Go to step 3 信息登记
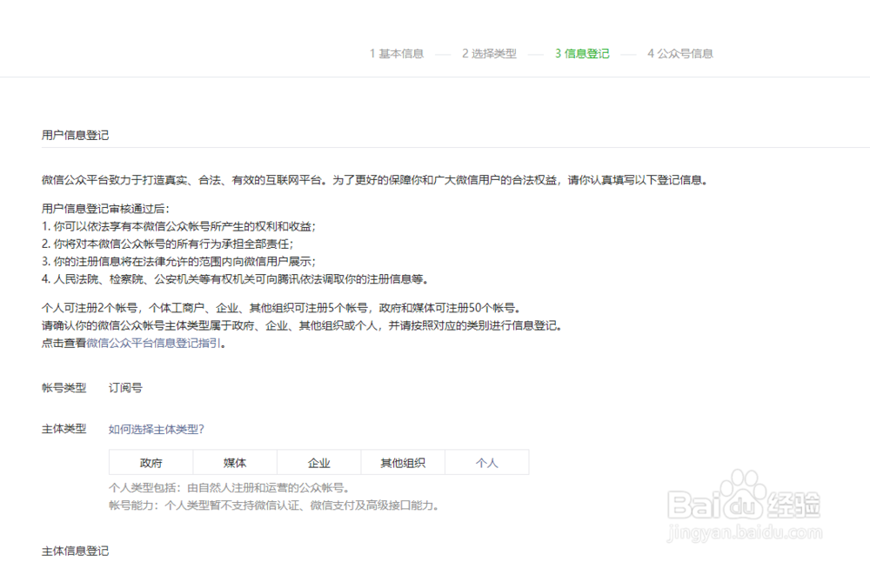Image resolution: width=870 pixels, height=562 pixels. click(582, 53)
